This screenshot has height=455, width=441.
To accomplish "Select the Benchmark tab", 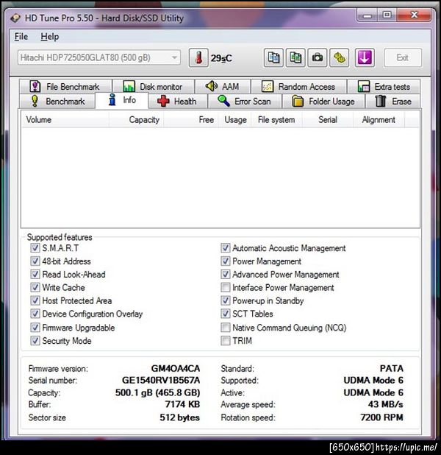I will (x=57, y=102).
